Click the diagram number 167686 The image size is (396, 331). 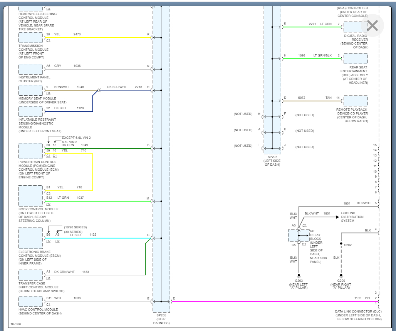(16, 324)
